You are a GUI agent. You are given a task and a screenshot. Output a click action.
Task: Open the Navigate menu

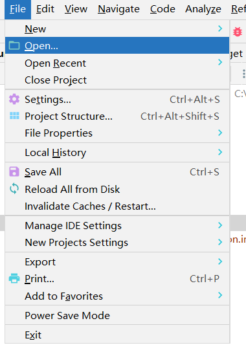118,9
